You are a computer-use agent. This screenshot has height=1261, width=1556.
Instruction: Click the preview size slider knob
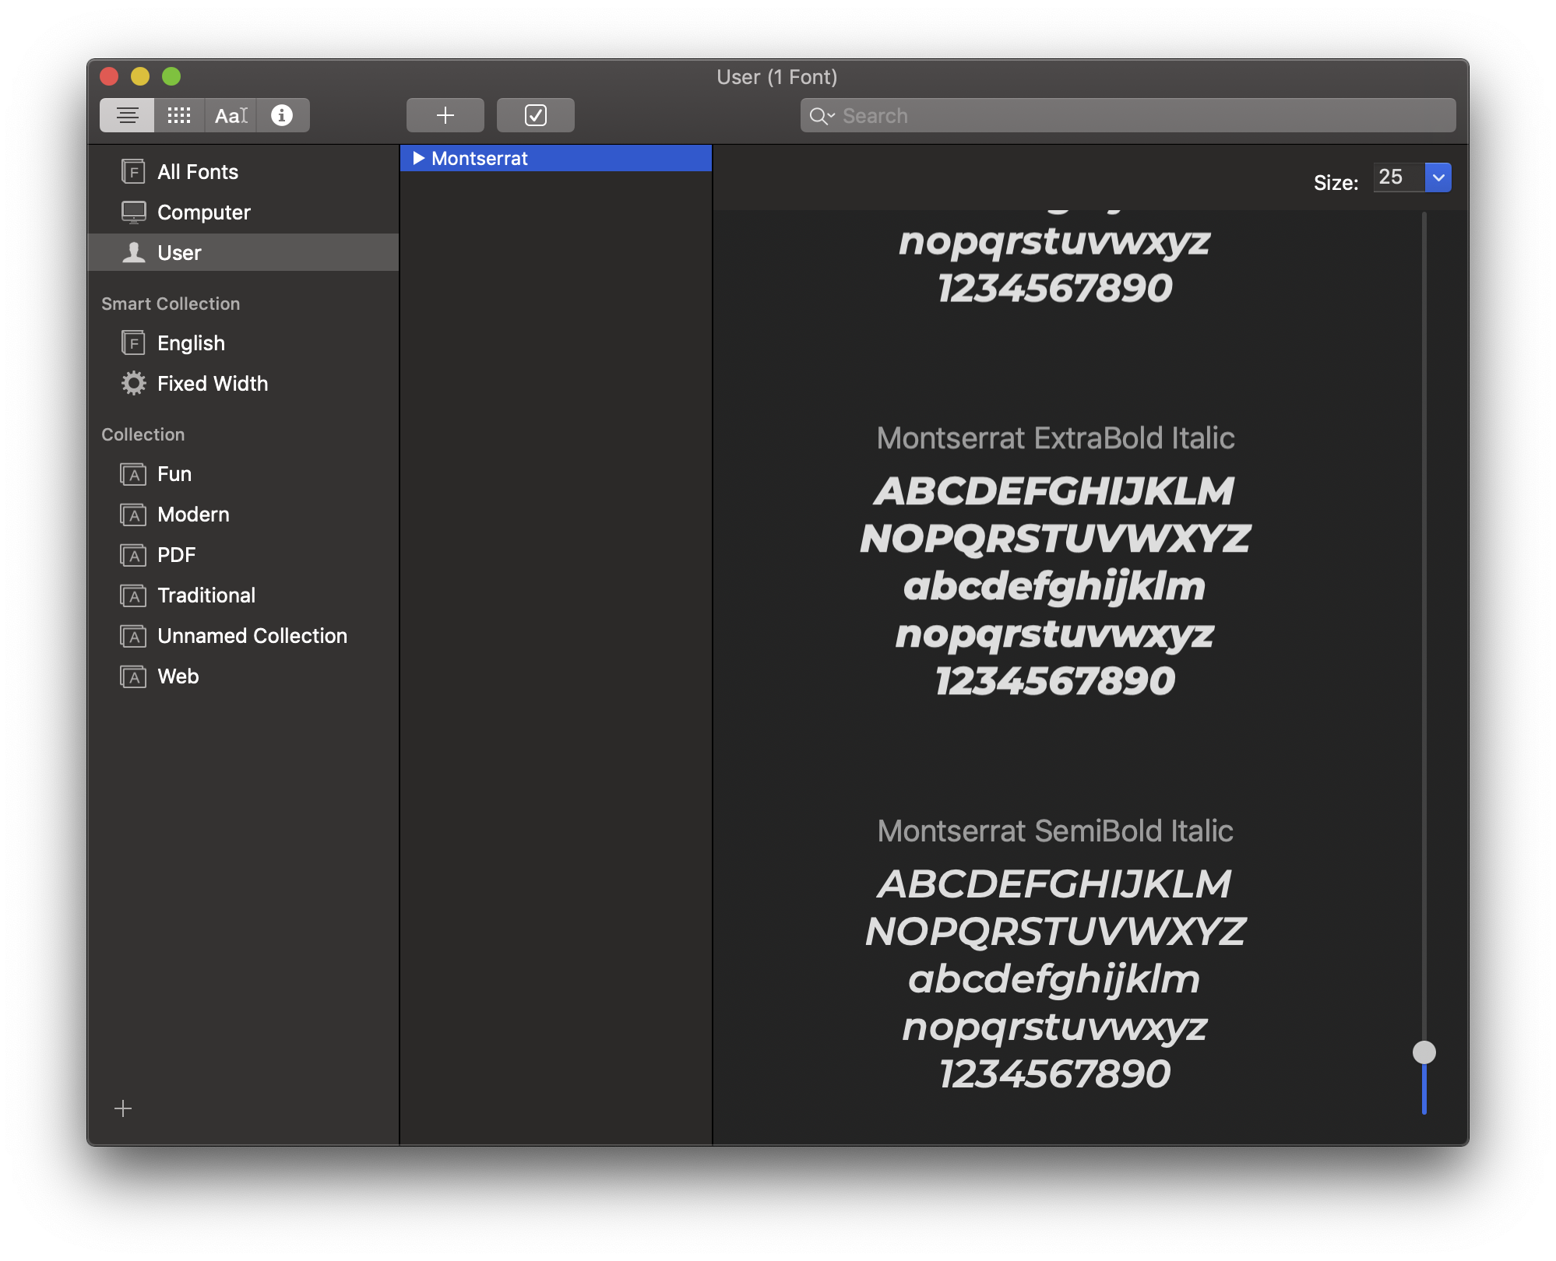pyautogui.click(x=1424, y=1052)
